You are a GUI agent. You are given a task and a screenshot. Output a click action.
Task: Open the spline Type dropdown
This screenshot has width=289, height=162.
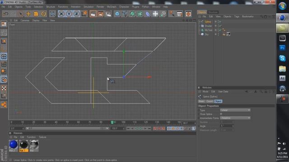tap(235, 110)
